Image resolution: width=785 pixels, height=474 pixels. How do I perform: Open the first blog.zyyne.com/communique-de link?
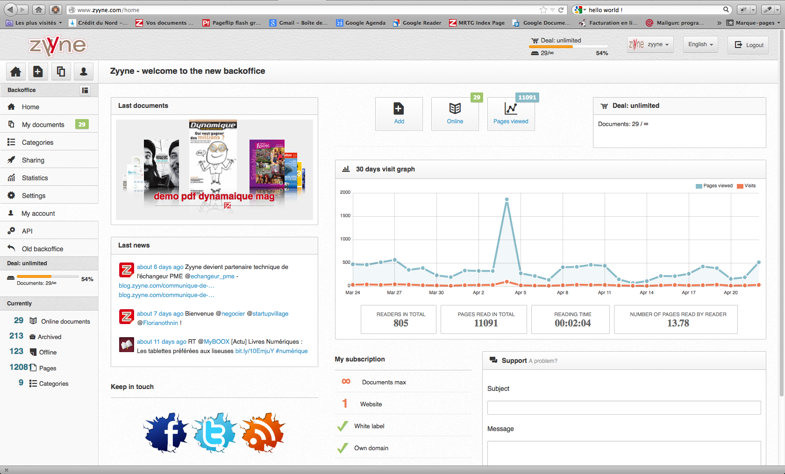(x=166, y=286)
